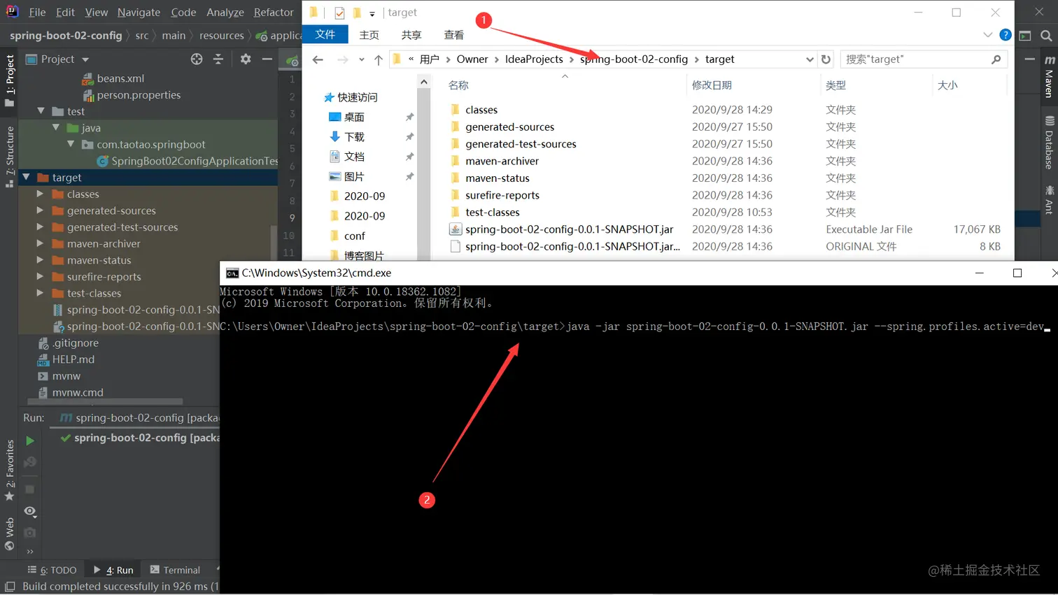Open the Database tool window
The width and height of the screenshot is (1058, 595).
pyautogui.click(x=1050, y=143)
